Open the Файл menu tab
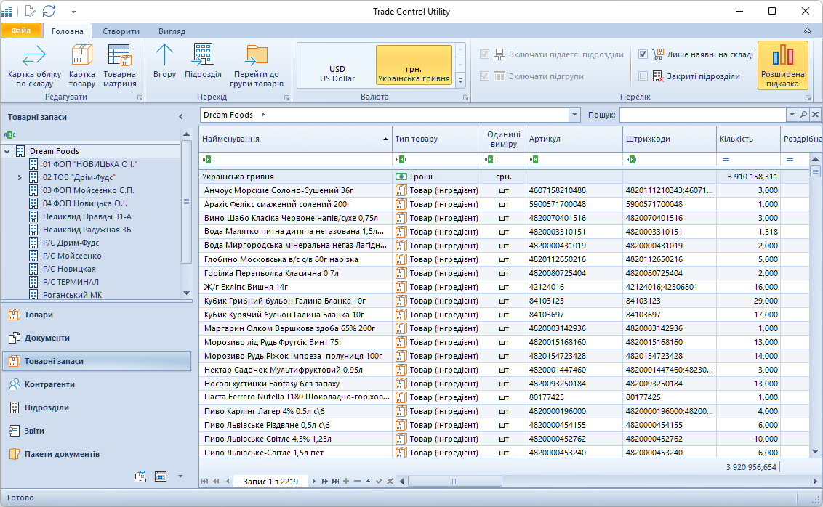 coord(21,31)
